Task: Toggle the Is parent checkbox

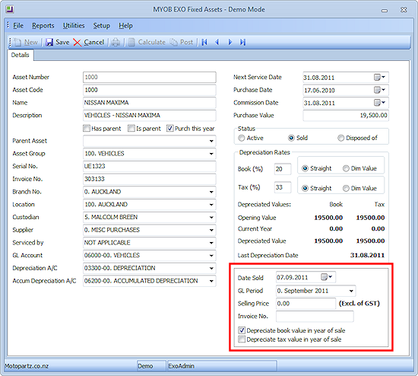Action: pos(131,129)
